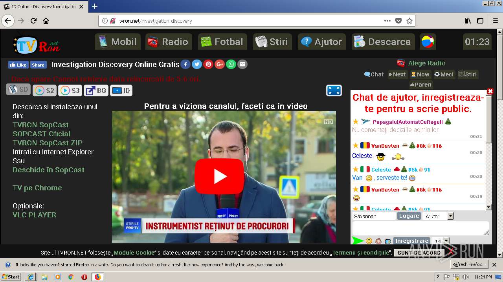Open the VLC PLAYER link
503x282 pixels.
coord(34,215)
